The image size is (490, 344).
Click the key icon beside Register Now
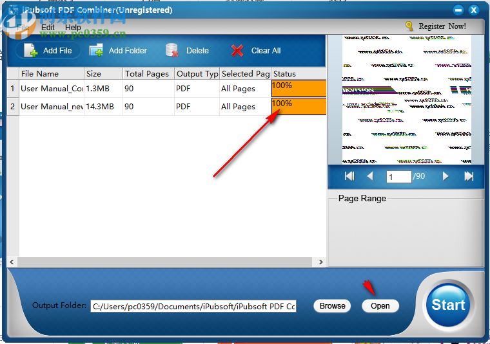[x=409, y=26]
